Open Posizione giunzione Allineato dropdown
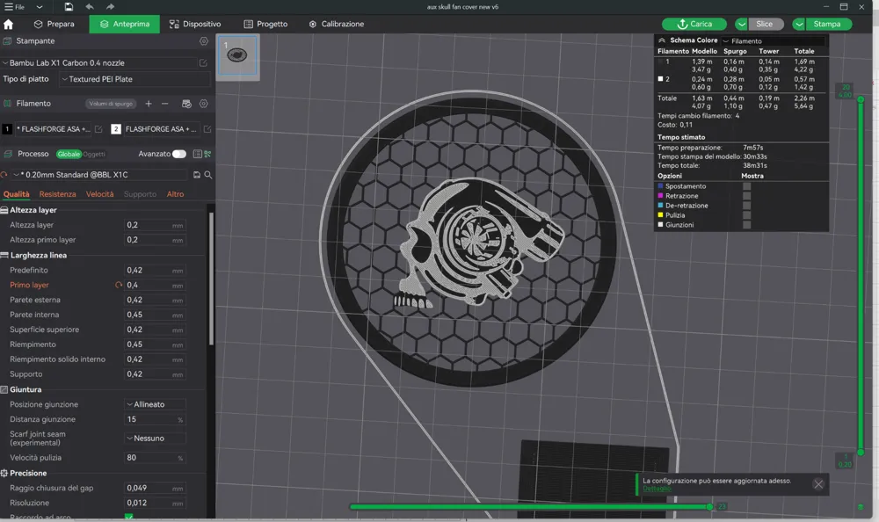Viewport: 879px width, 522px height. (155, 404)
